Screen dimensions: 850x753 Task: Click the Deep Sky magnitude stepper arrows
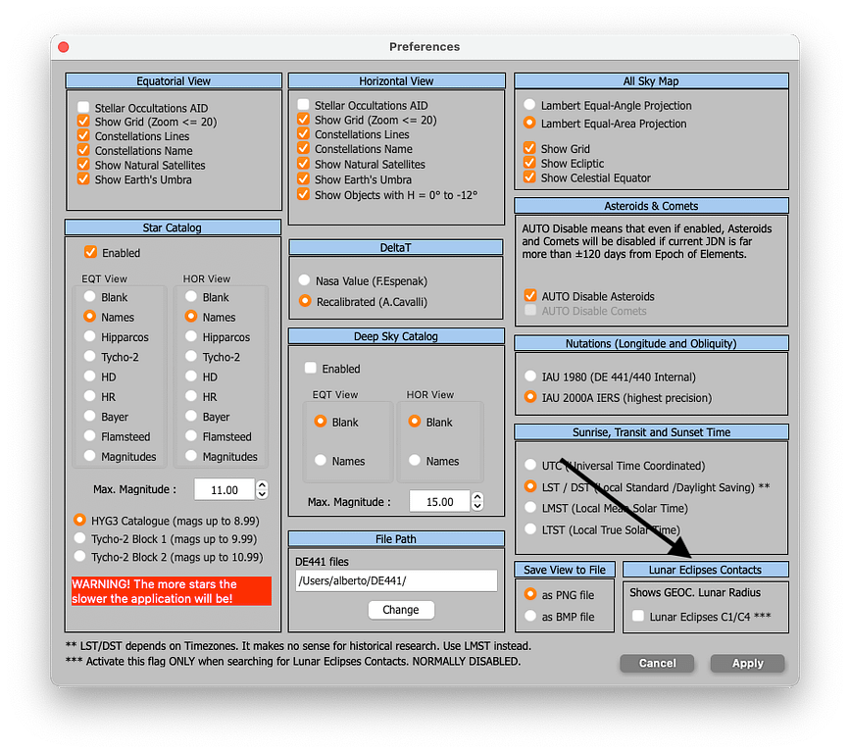[477, 501]
